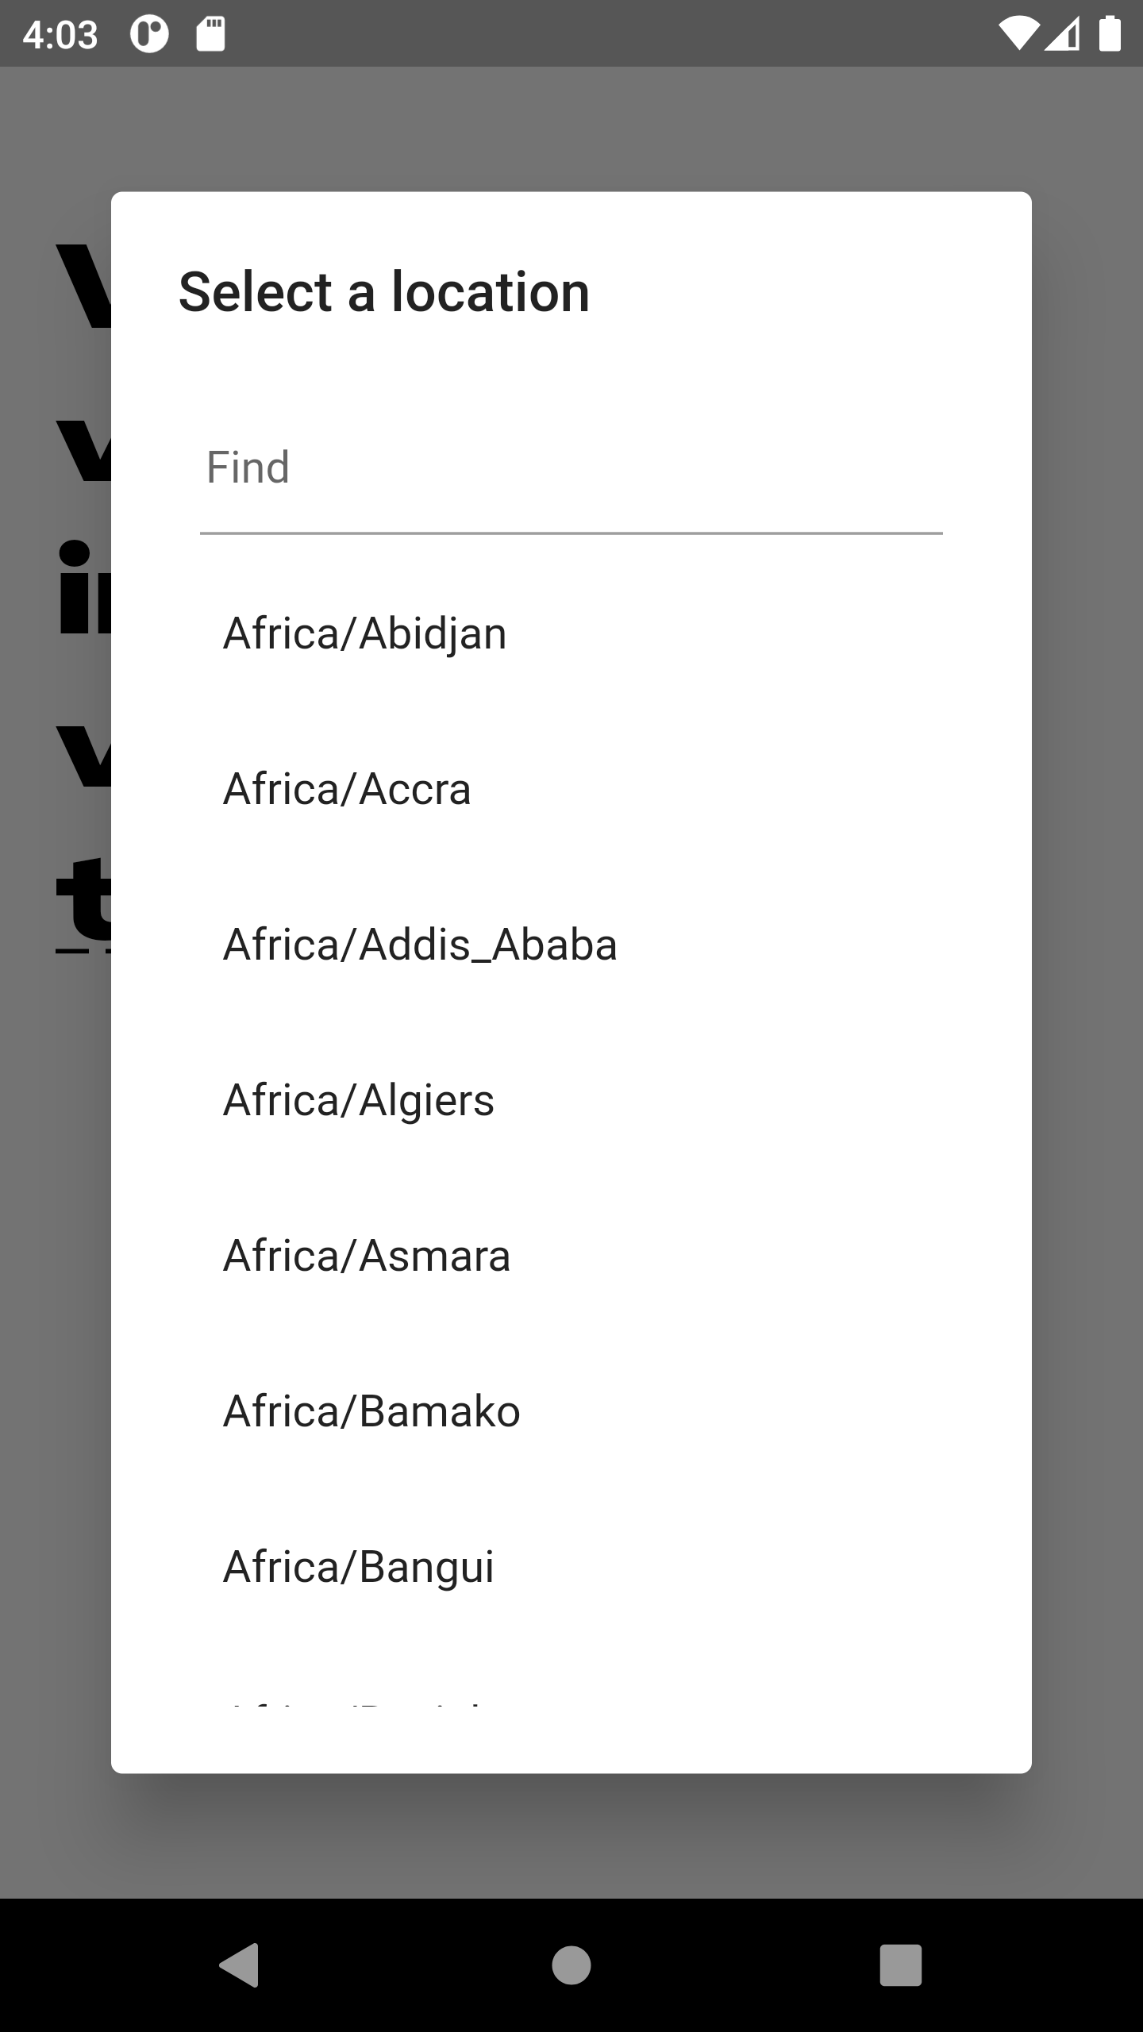Screen dimensions: 1143x2032
Task: Tap the 4:03 status bar clock
Action: point(60,35)
